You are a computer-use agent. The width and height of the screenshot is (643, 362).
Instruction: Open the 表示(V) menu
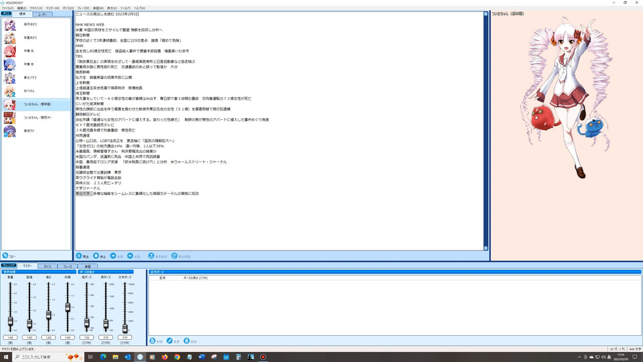pos(112,8)
